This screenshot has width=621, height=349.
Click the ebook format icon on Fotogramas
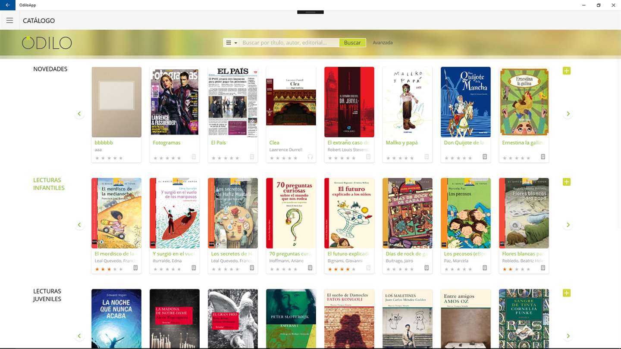click(194, 157)
